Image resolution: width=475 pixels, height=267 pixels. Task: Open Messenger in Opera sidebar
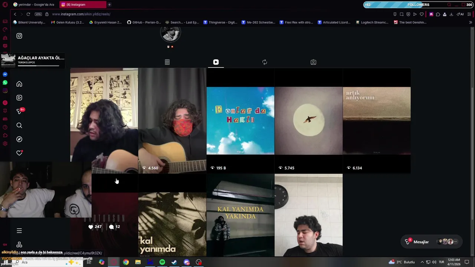click(5, 74)
